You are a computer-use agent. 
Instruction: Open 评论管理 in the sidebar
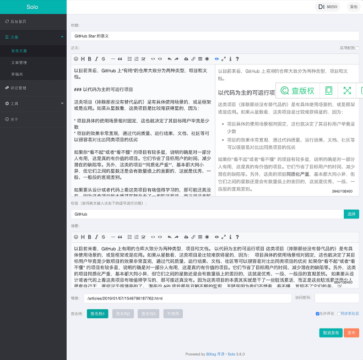click(x=33, y=88)
